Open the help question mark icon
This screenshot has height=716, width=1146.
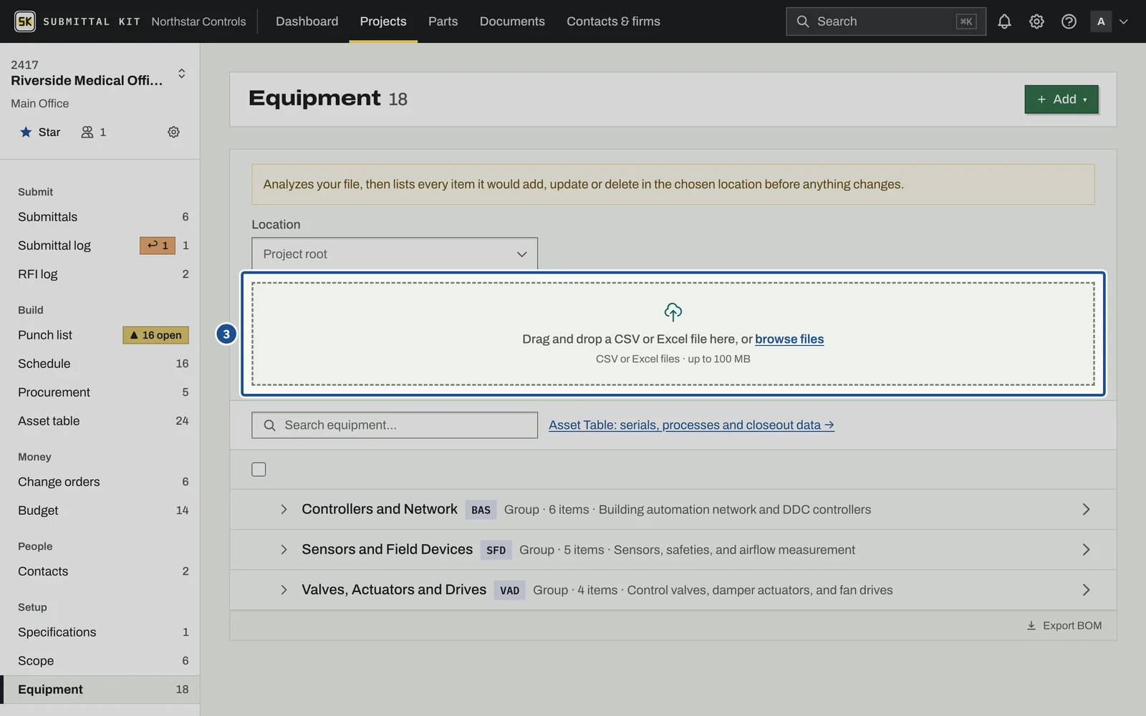point(1069,21)
